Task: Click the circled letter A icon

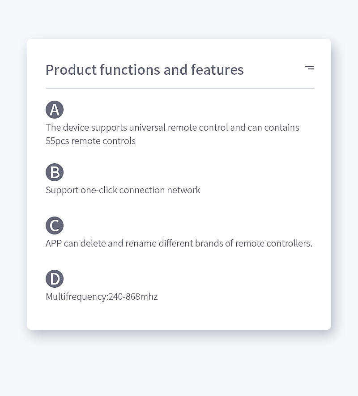Action: 55,110
